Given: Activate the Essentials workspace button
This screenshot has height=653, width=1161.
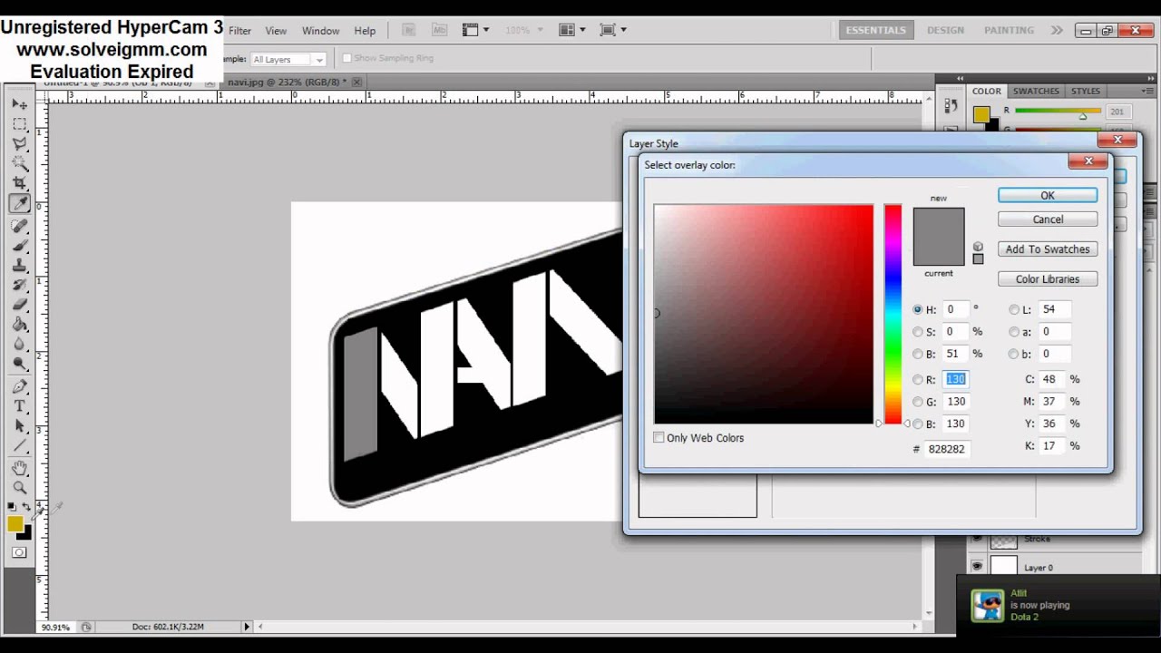Looking at the screenshot, I should coord(876,30).
